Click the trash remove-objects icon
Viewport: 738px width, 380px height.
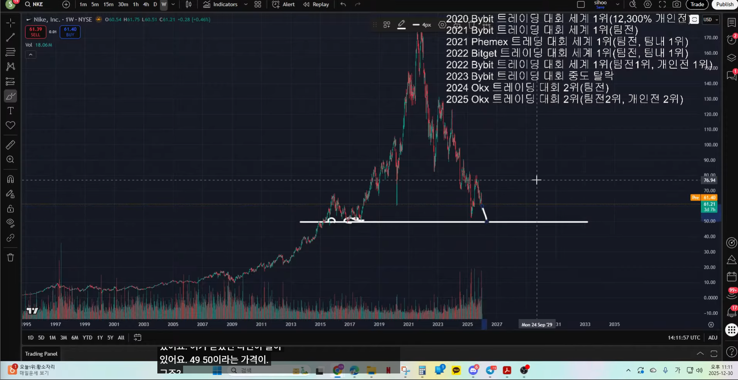[10, 258]
